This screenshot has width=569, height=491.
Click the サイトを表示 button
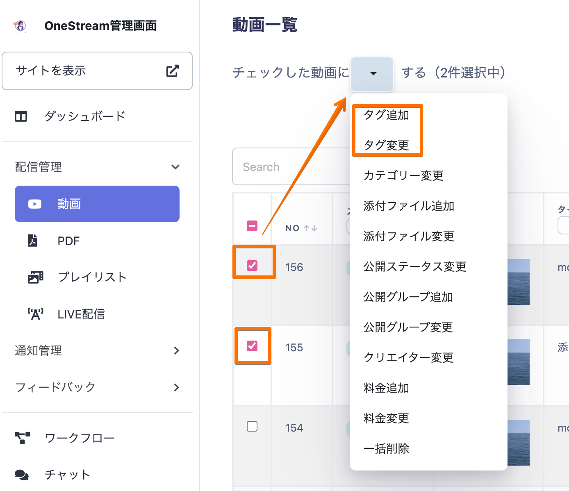pyautogui.click(x=97, y=71)
